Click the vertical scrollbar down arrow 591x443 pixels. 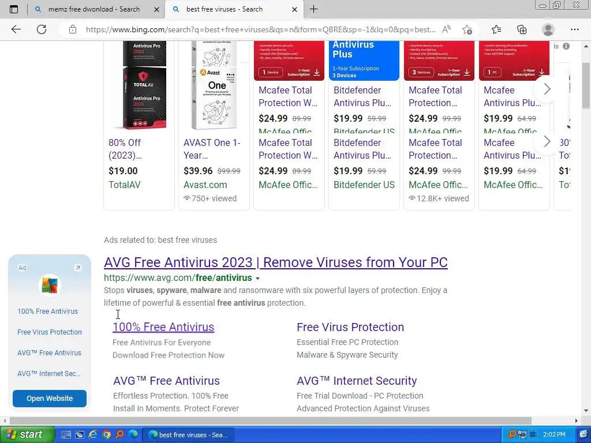pos(586,411)
